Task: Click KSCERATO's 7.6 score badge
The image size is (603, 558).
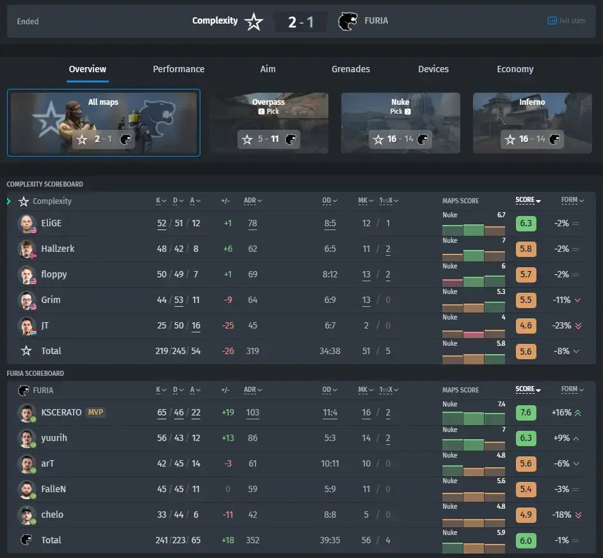Action: 526,413
